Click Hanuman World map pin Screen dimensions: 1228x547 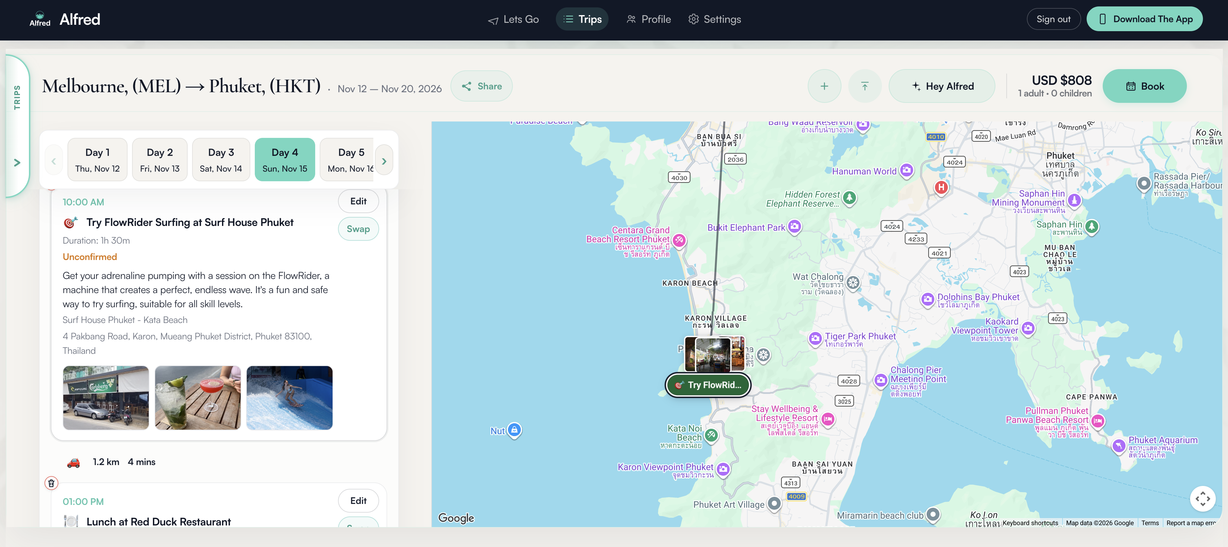coord(907,171)
